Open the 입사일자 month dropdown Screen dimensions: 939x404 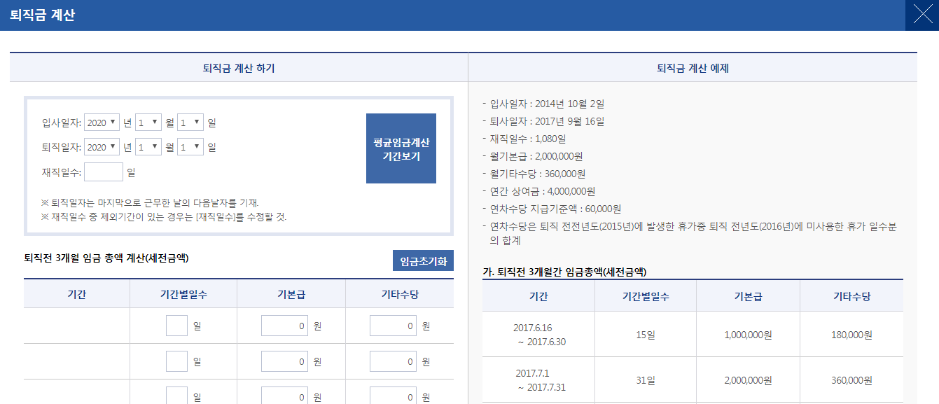coord(148,123)
